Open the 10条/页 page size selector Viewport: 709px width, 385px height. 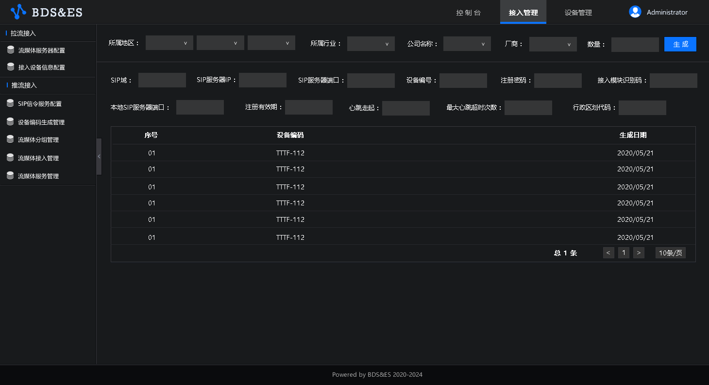(x=671, y=252)
